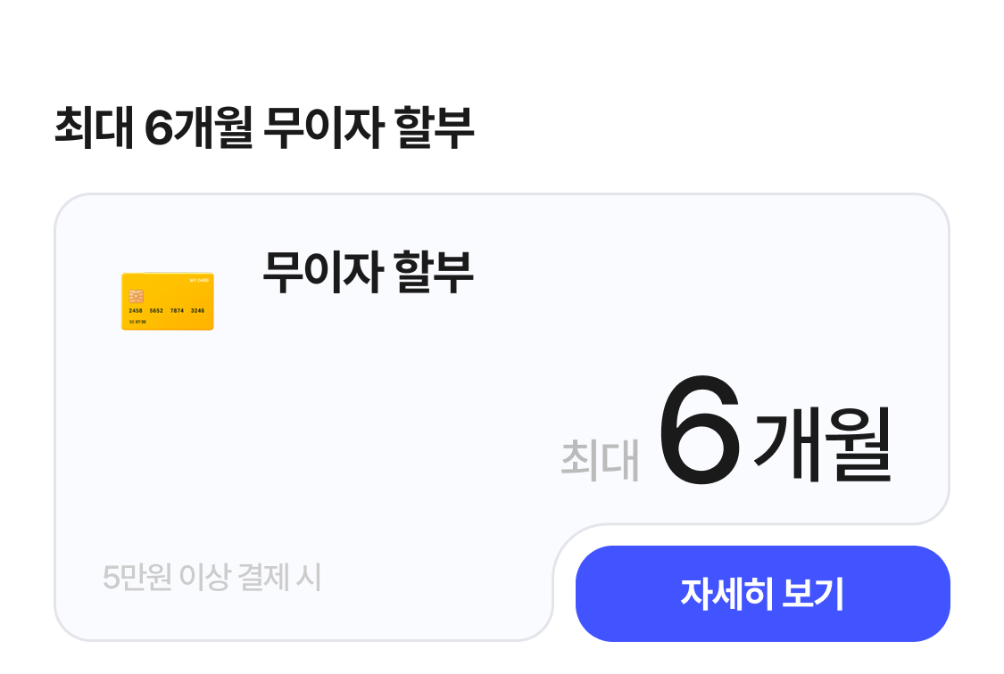
Task: Click the page heading 최대 6개월 무이자 할부
Action: click(264, 128)
